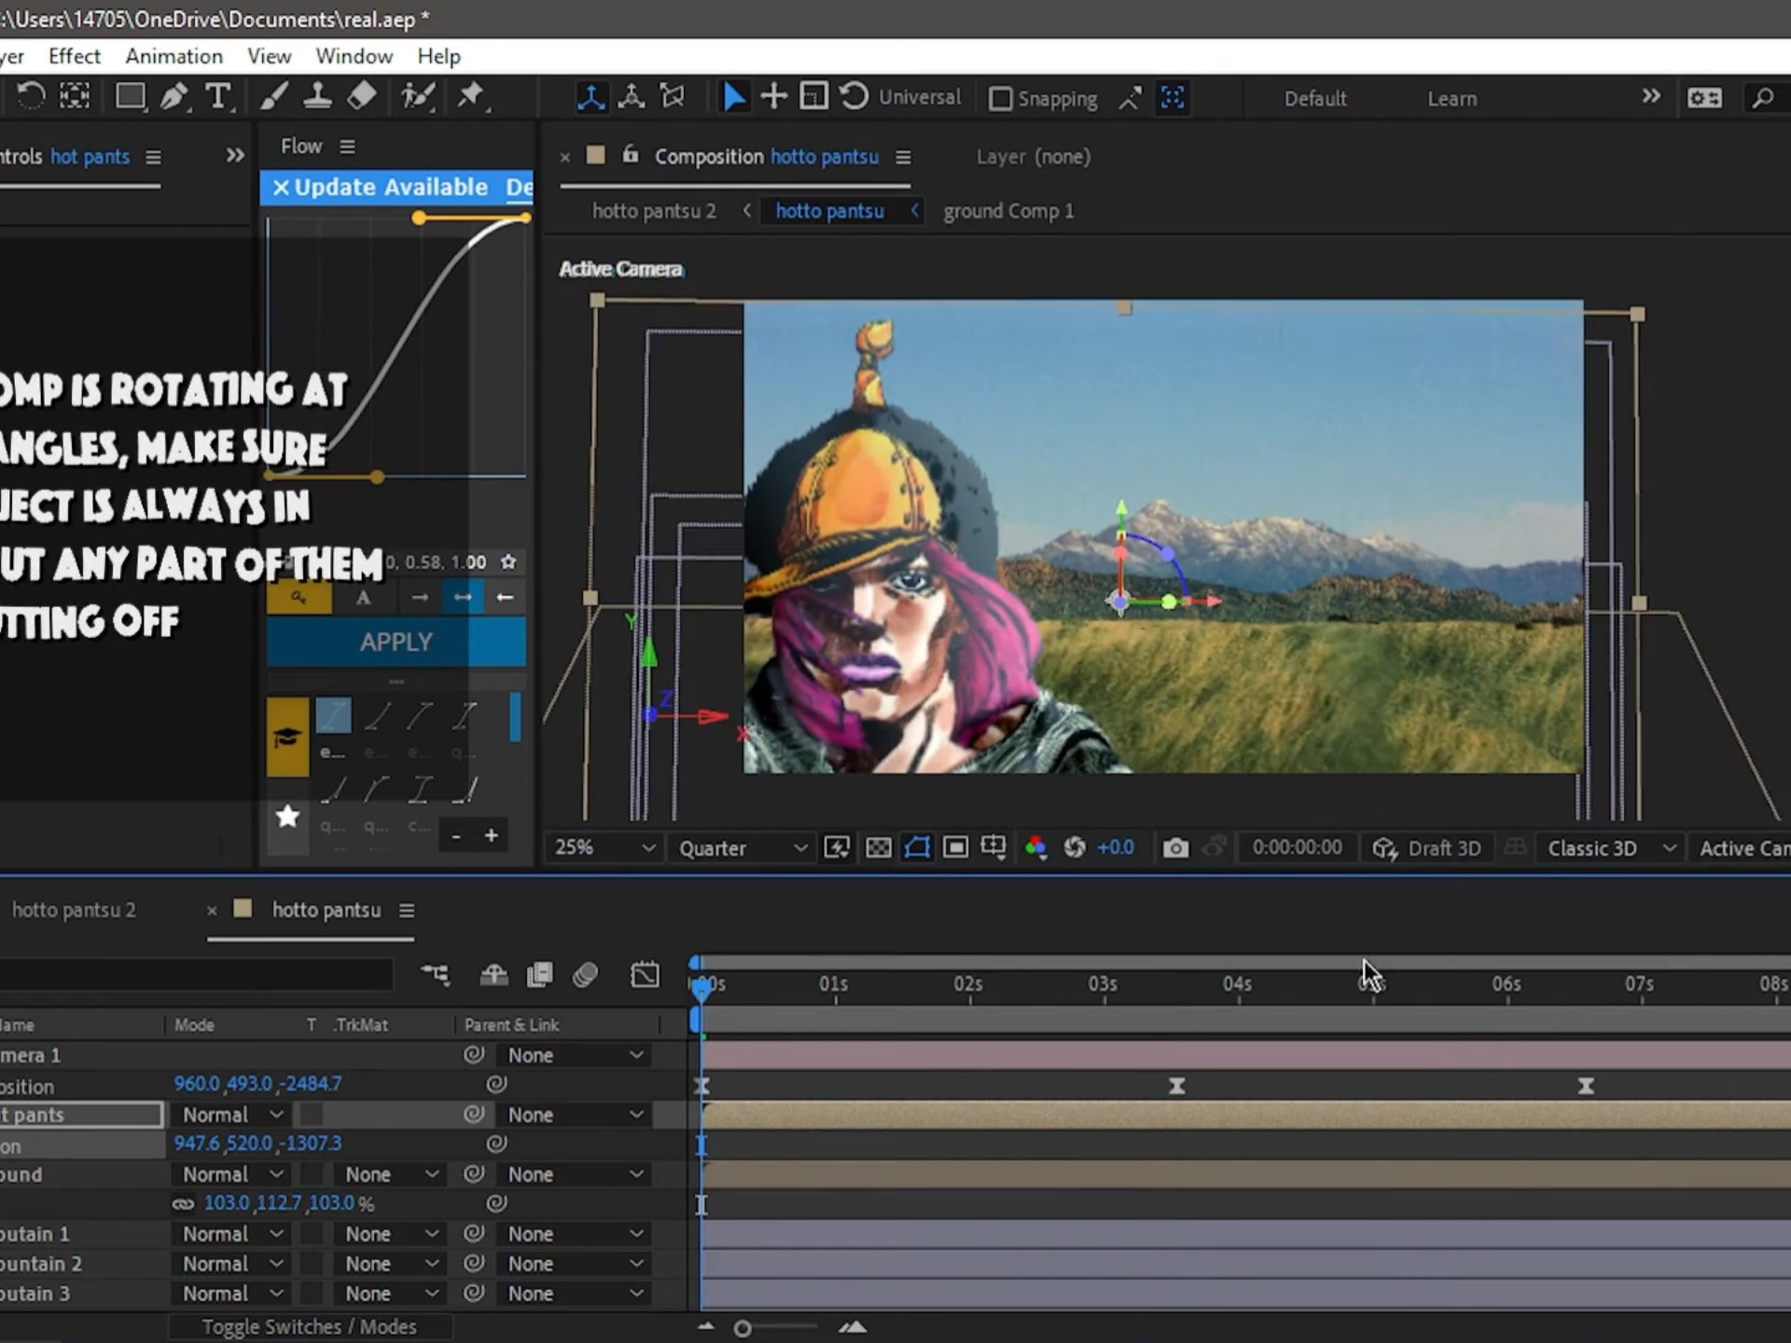Screen dimensions: 1791x1343
Task: Open the View menu
Action: tap(269, 56)
